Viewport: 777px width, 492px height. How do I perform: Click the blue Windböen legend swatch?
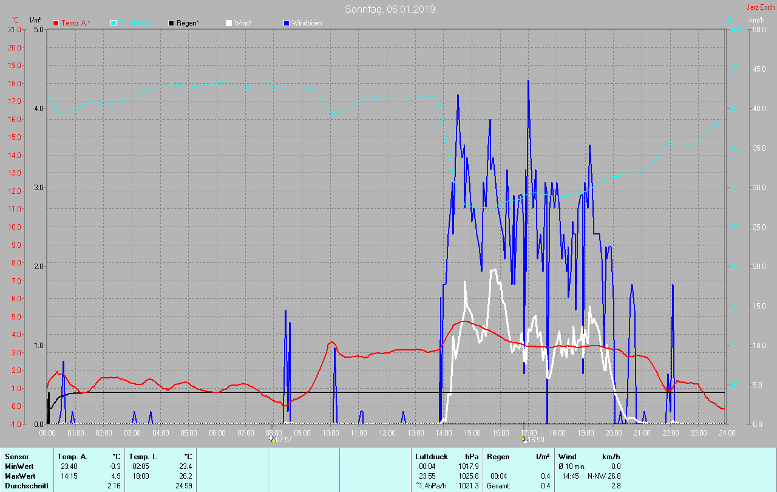tap(287, 23)
